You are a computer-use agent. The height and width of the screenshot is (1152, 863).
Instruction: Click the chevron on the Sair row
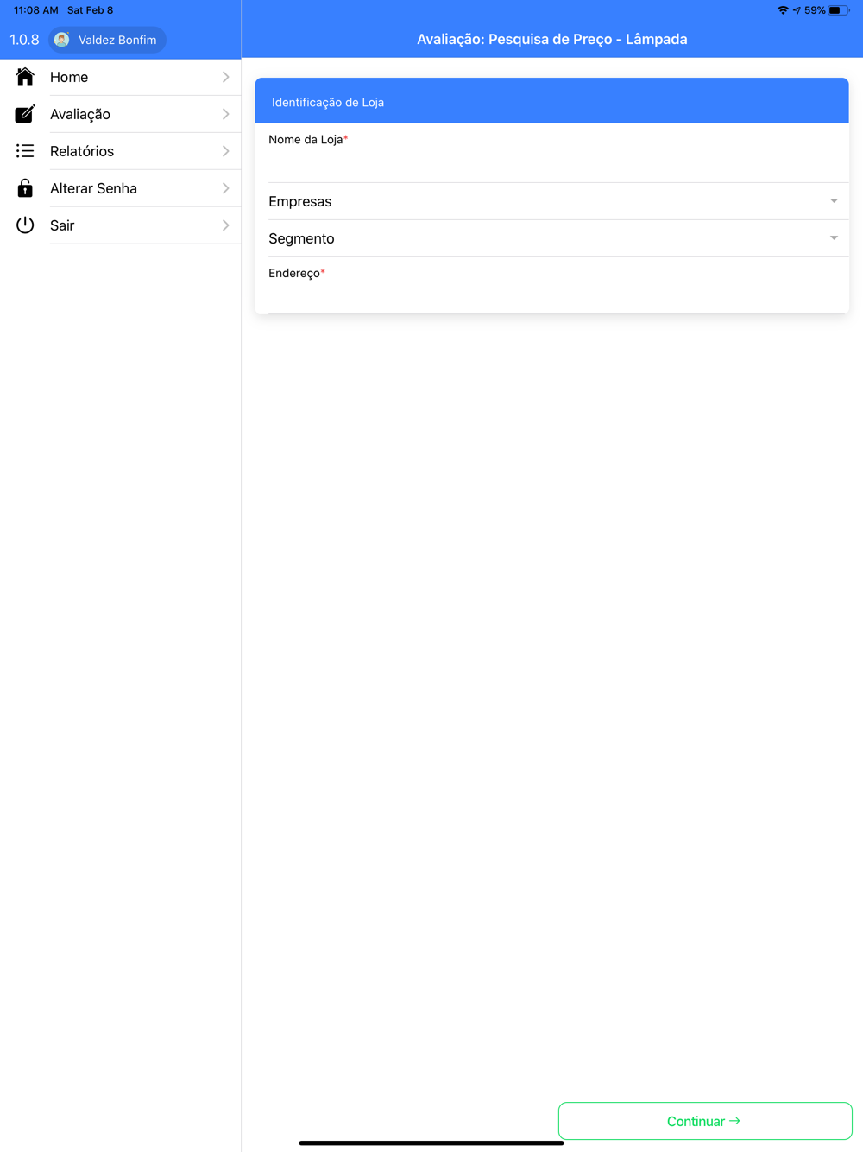coord(225,225)
